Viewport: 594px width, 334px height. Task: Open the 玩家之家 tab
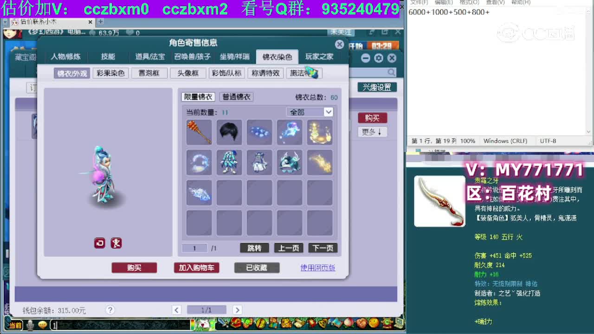tap(319, 57)
